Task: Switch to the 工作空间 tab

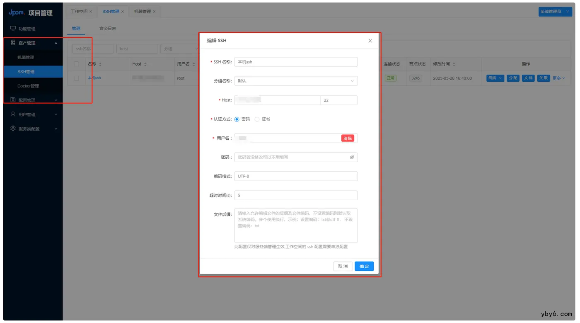Action: point(79,12)
